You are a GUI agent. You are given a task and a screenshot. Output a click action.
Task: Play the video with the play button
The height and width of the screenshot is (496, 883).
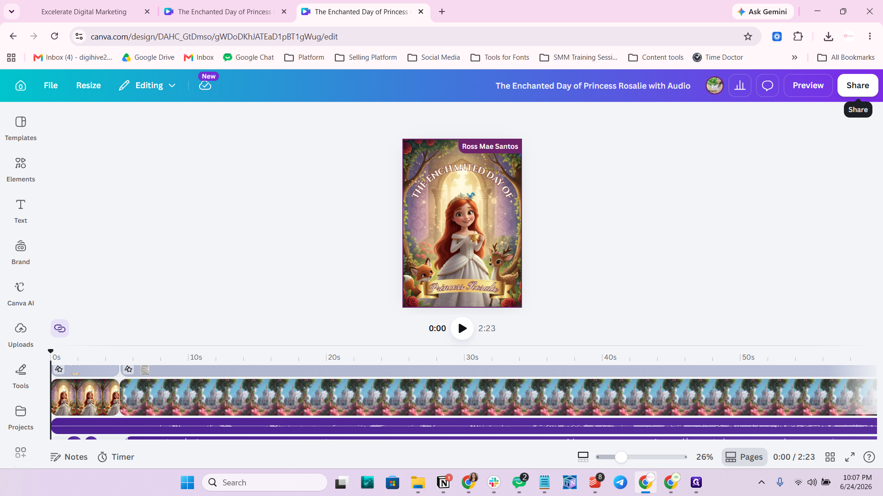coord(462,328)
